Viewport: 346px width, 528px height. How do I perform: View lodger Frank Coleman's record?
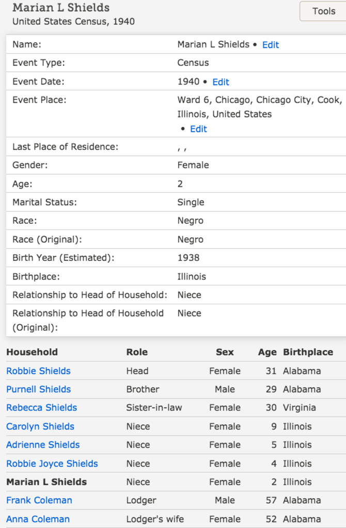(39, 500)
